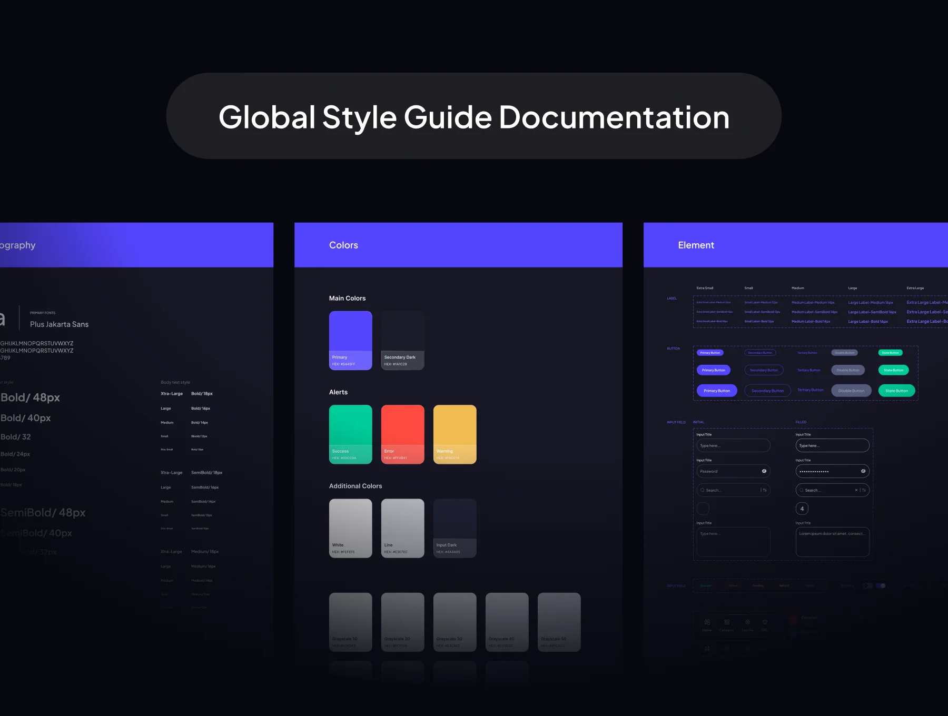
Task: Click the largest Disable Button
Action: tap(852, 391)
